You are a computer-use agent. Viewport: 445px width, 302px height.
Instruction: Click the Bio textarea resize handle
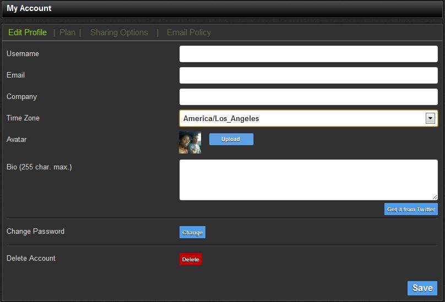[x=435, y=197]
